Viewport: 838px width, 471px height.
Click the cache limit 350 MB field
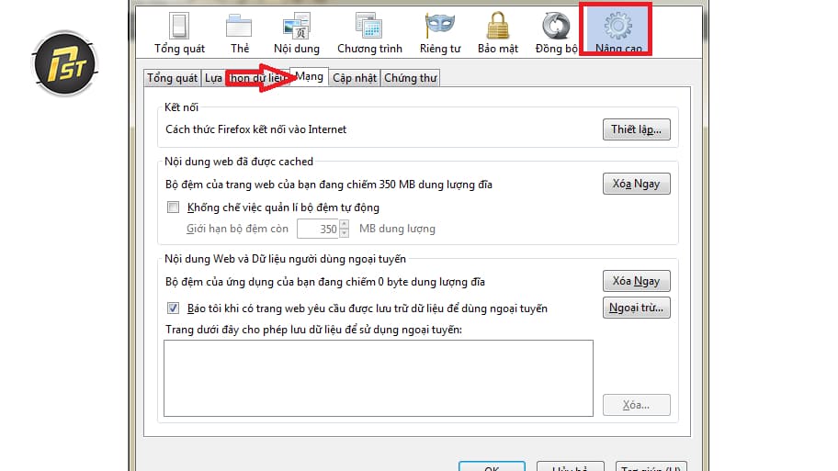click(x=318, y=229)
